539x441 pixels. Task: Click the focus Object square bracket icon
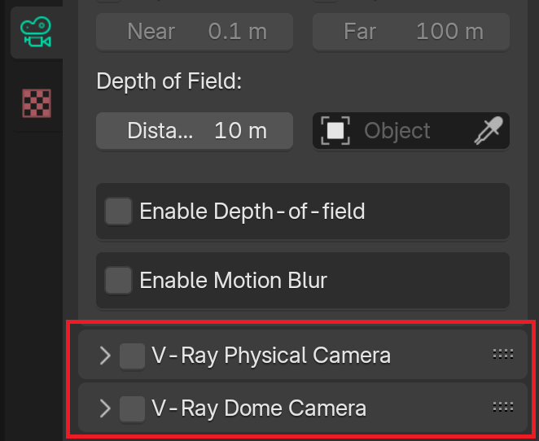[335, 130]
